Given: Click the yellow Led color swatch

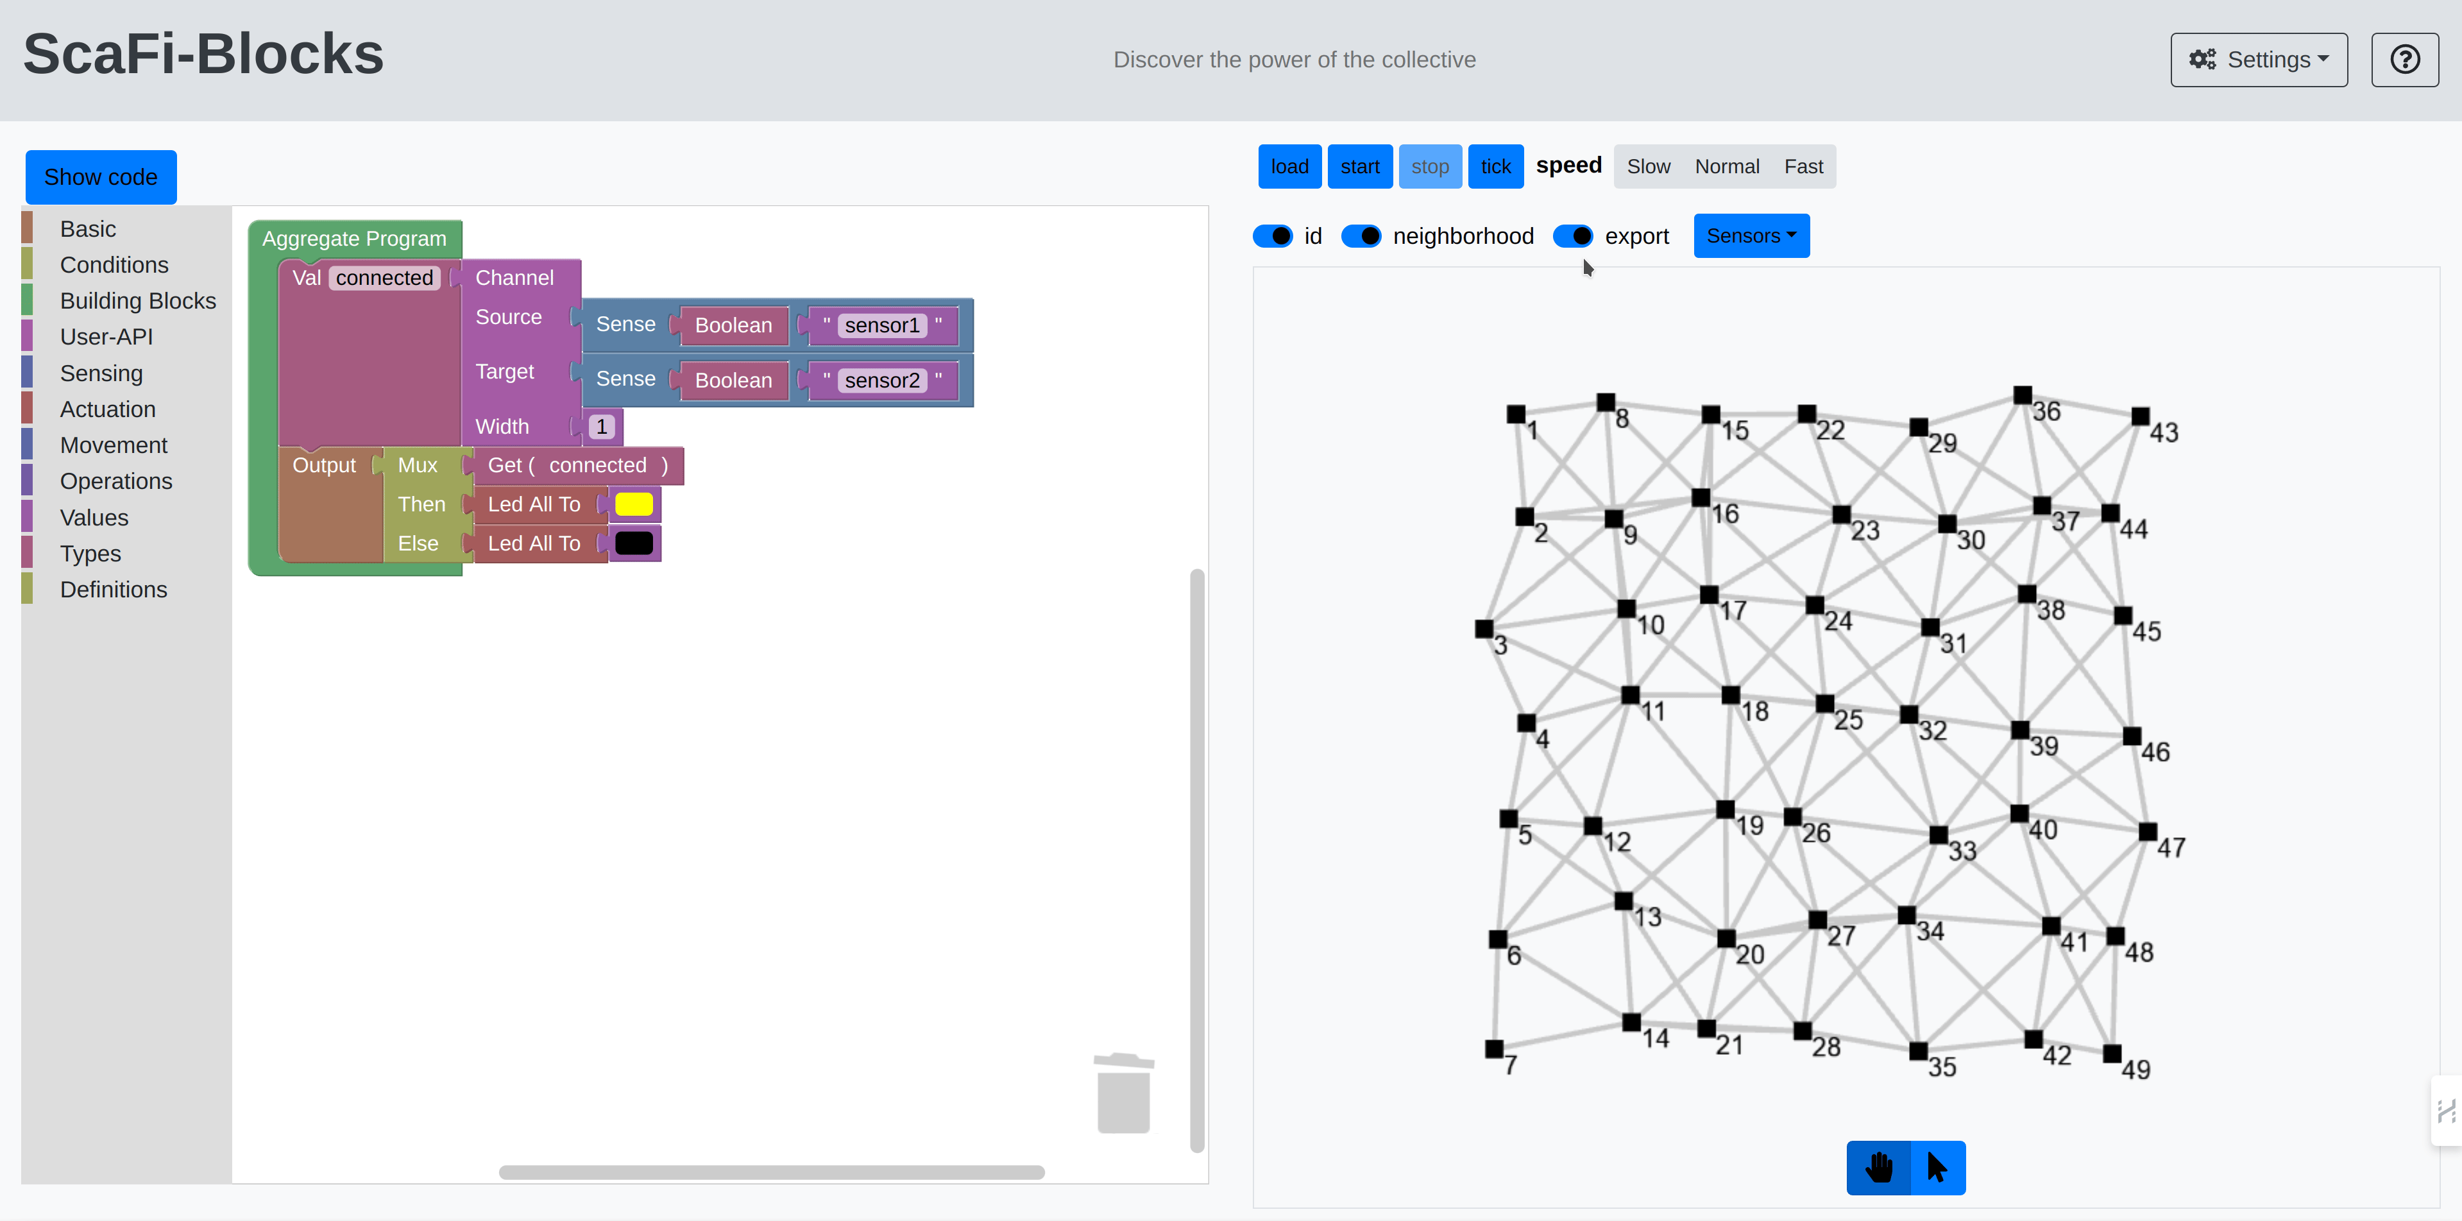Looking at the screenshot, I should 634,504.
